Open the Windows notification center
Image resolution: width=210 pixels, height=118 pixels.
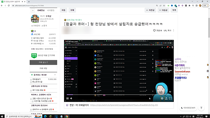pos(207,116)
